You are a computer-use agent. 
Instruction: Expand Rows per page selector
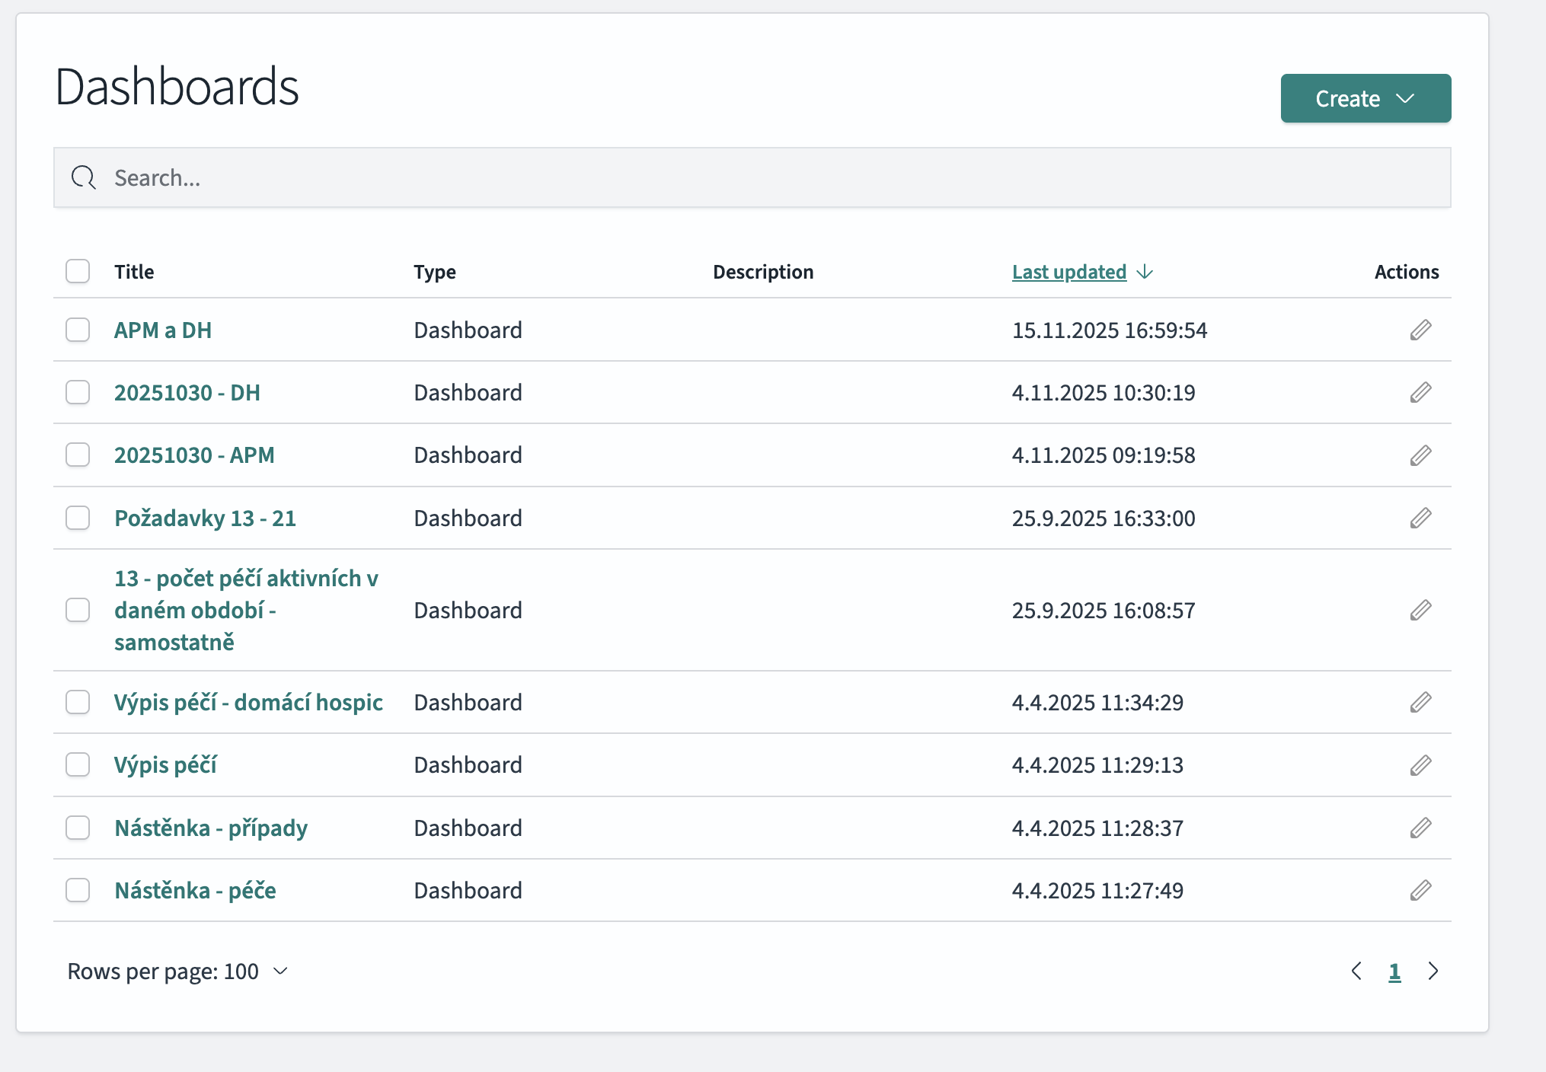coord(178,971)
